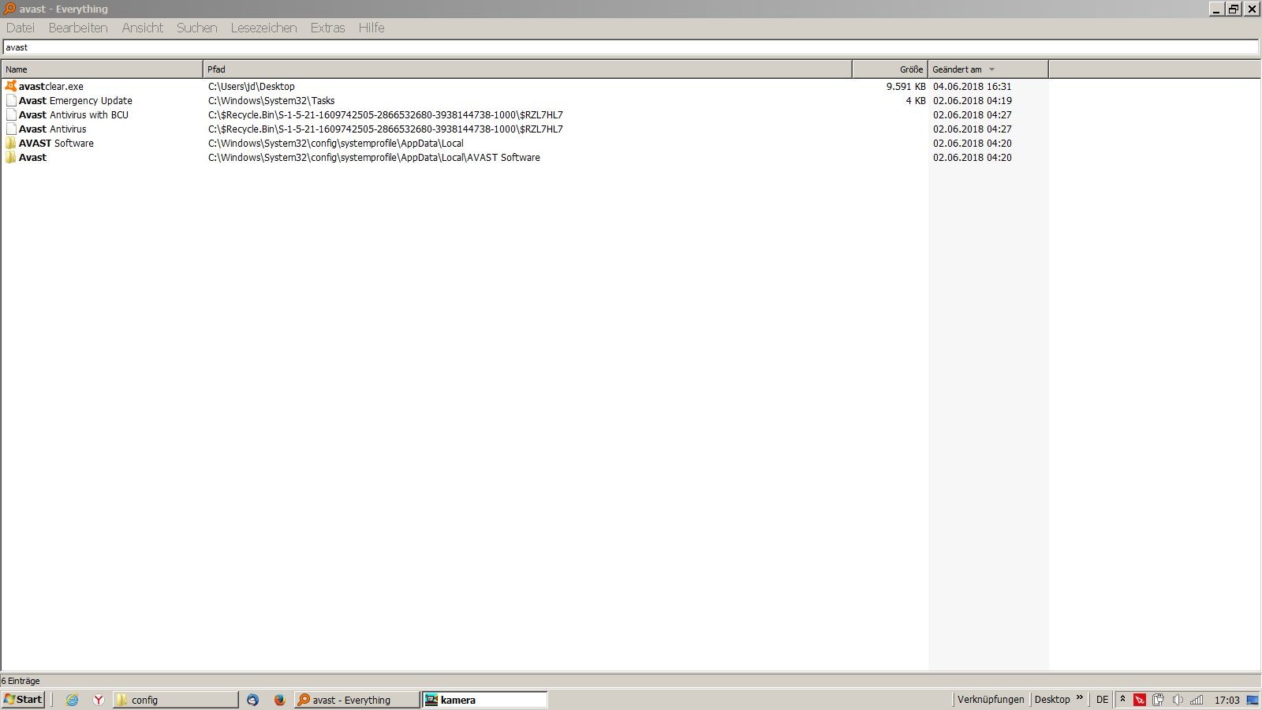Click the Start button

24,700
